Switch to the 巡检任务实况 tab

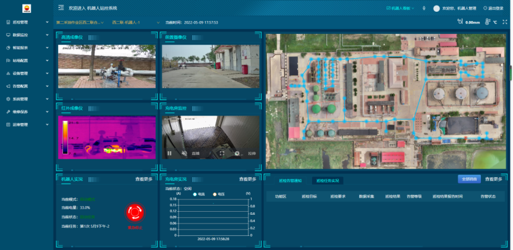[328, 181]
